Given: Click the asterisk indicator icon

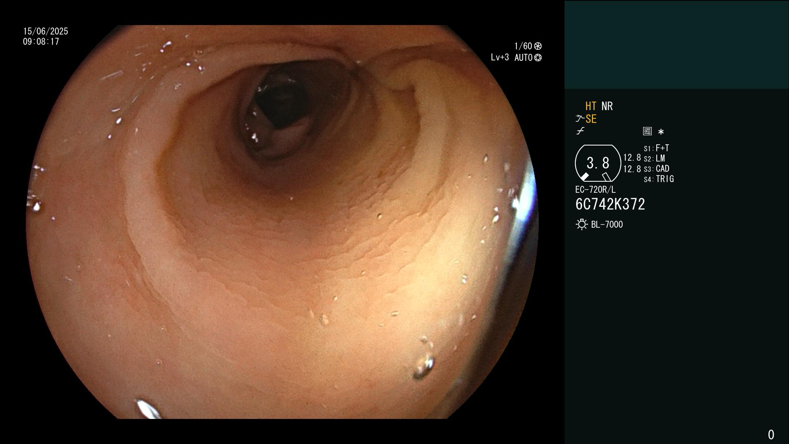Looking at the screenshot, I should tap(661, 132).
